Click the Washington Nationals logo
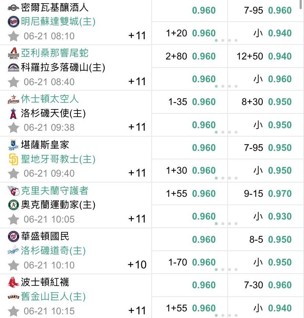Screen dimensions: 304x318 tap(13, 236)
